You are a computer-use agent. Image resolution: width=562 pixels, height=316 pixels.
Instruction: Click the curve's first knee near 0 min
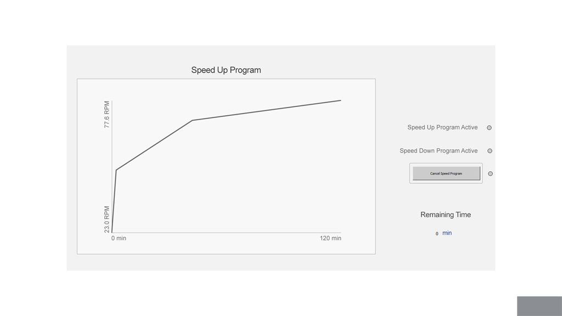(116, 170)
